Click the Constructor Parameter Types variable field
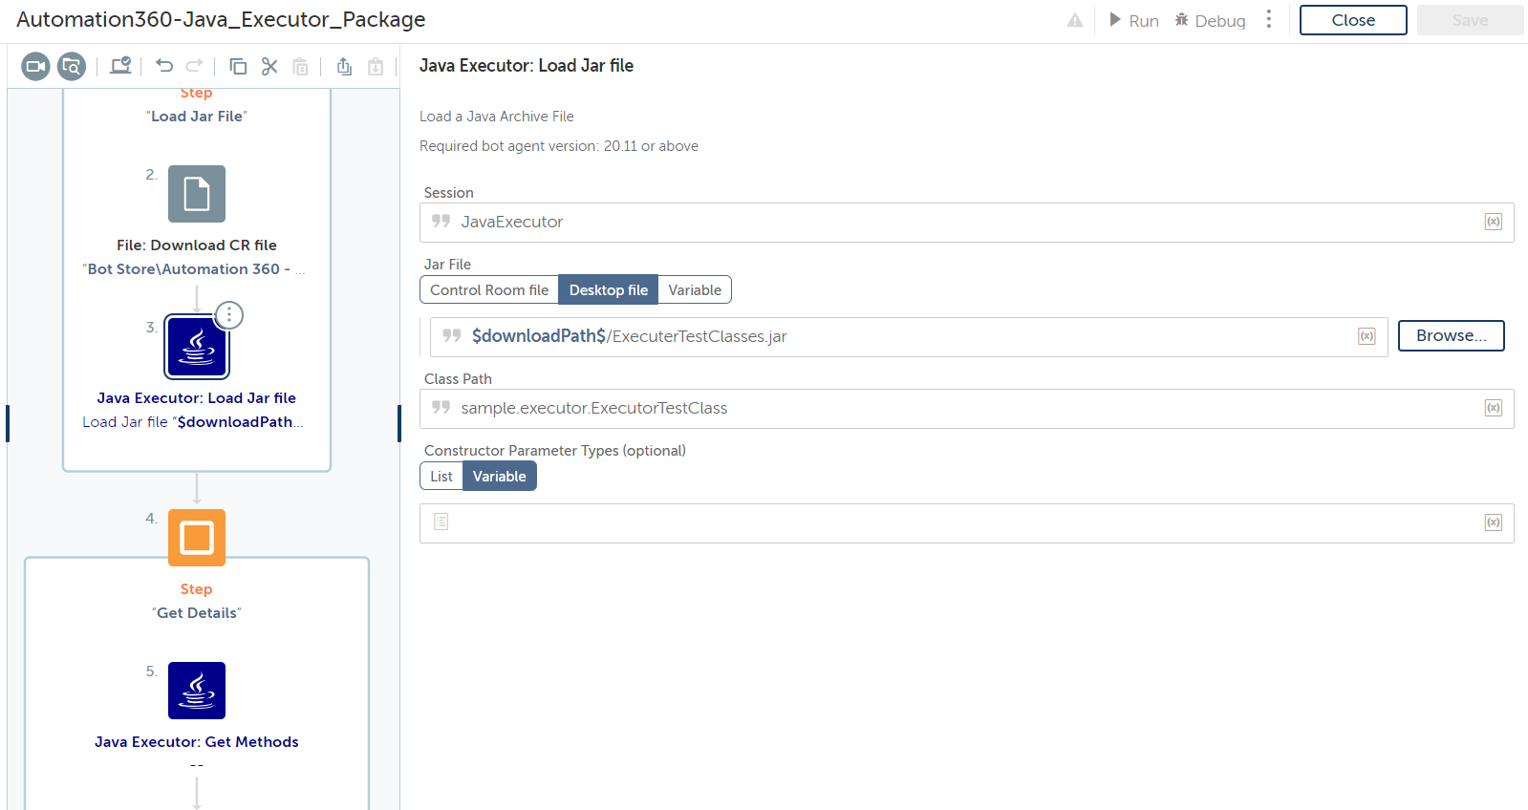The width and height of the screenshot is (1528, 810). 967,523
